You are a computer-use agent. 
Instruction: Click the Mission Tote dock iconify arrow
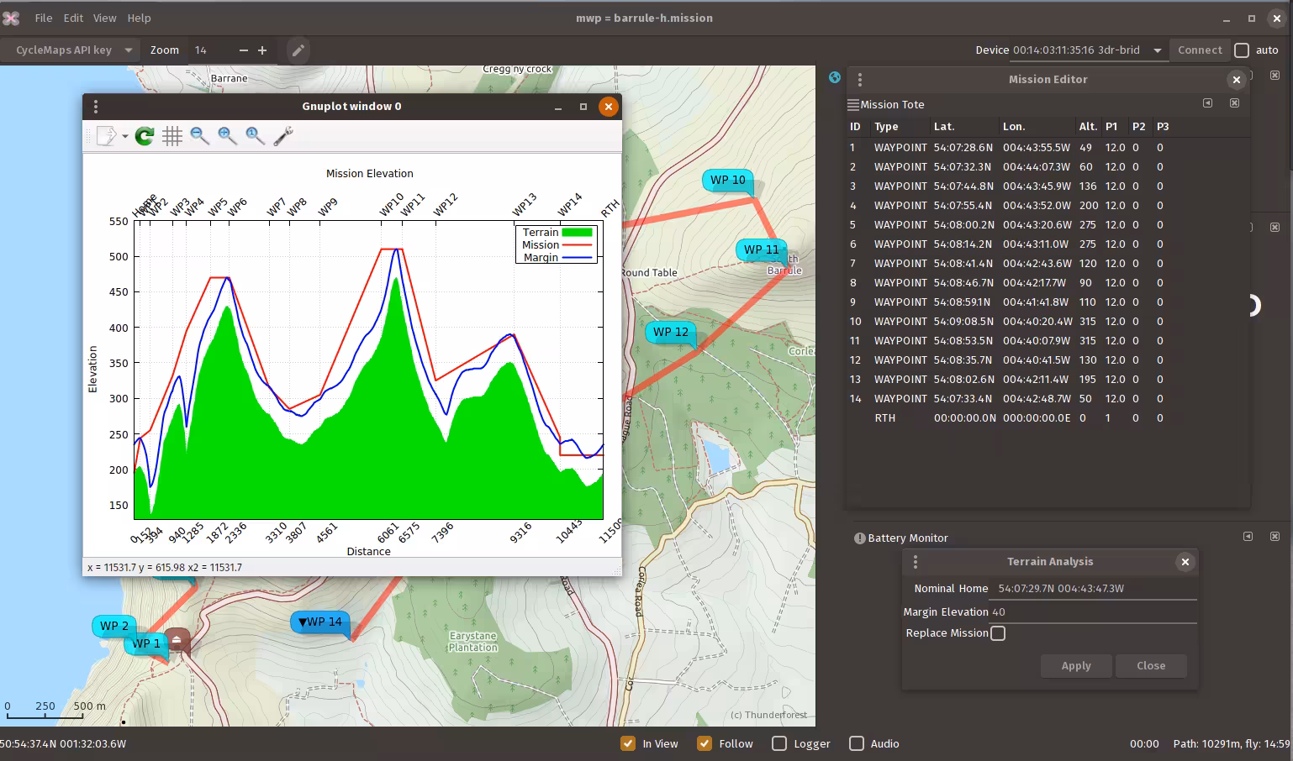[x=1207, y=103]
